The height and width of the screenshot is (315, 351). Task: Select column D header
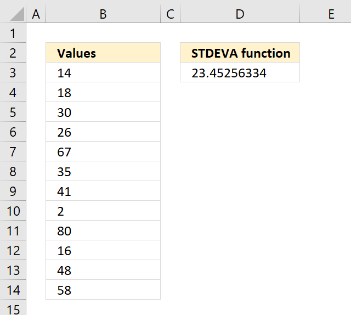240,14
